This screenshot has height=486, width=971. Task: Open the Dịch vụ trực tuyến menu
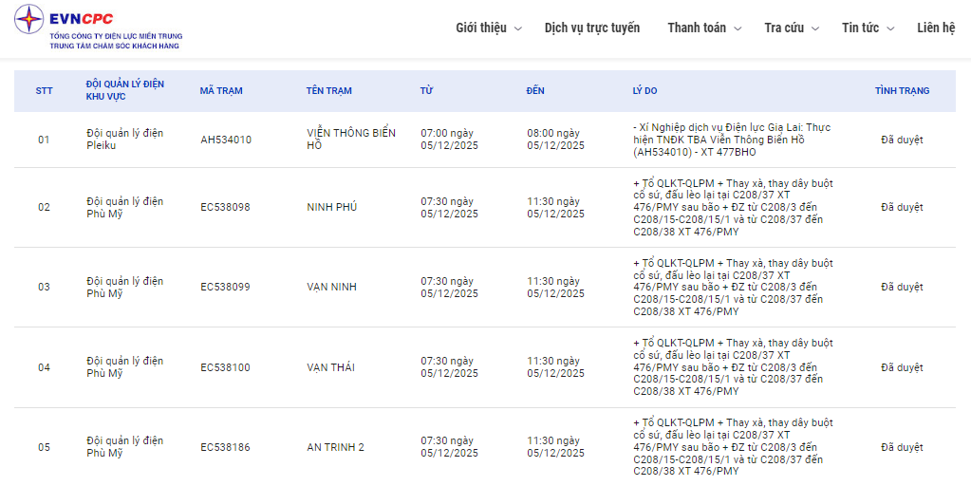591,28
